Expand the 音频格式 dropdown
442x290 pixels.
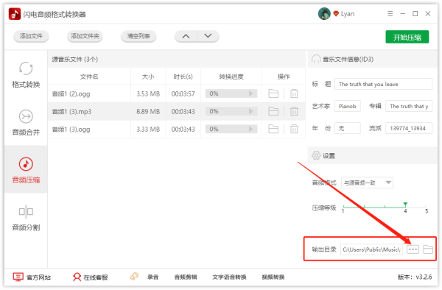point(367,183)
